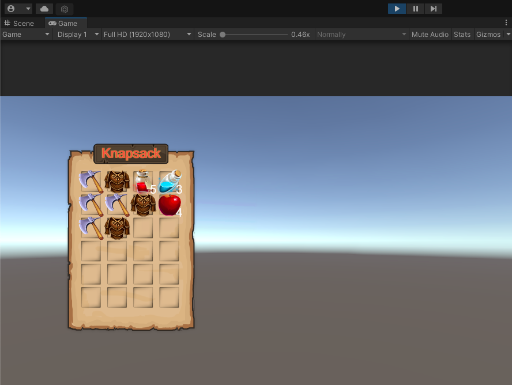Pause the game with the Pause button

coord(415,9)
